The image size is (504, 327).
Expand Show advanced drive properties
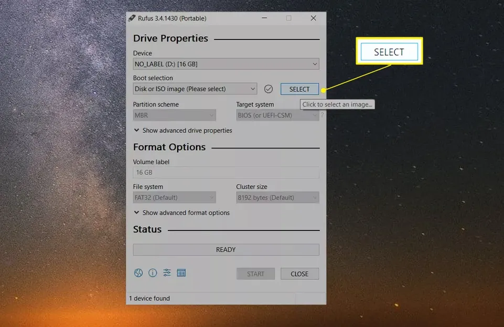tap(183, 131)
